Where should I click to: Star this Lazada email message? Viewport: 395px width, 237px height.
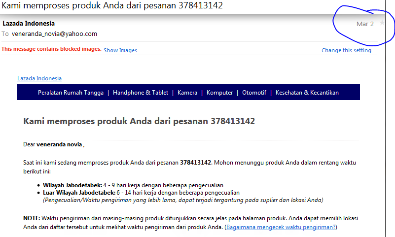coord(382,23)
